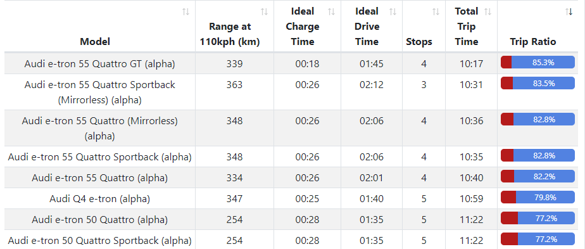Sort by Ideal Drive Time arrows icon
The width and height of the screenshot is (585, 249).
coord(393,12)
